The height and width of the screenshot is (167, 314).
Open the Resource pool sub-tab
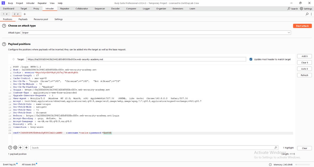coord(41,19)
